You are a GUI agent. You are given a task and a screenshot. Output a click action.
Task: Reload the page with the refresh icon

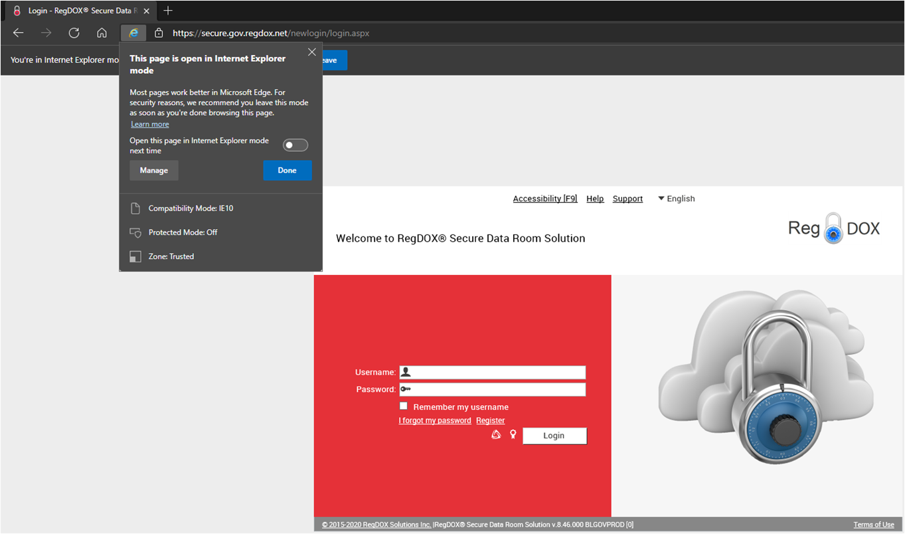coord(74,33)
